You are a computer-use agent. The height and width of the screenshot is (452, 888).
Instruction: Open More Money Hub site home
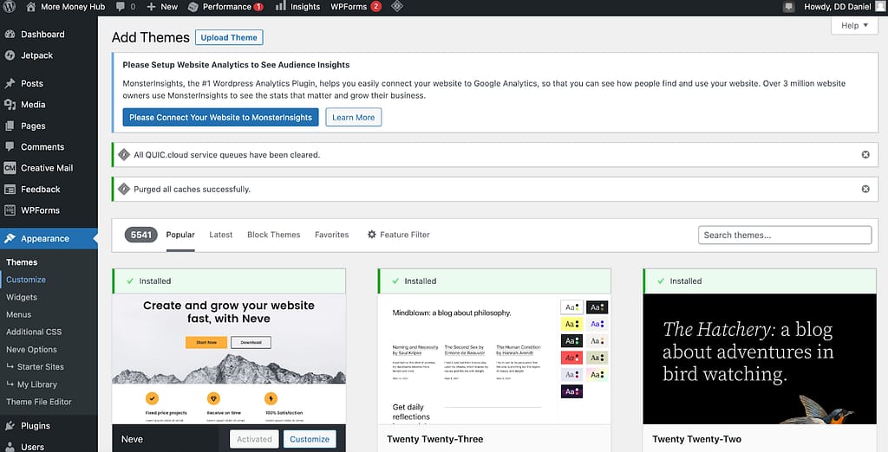point(66,7)
